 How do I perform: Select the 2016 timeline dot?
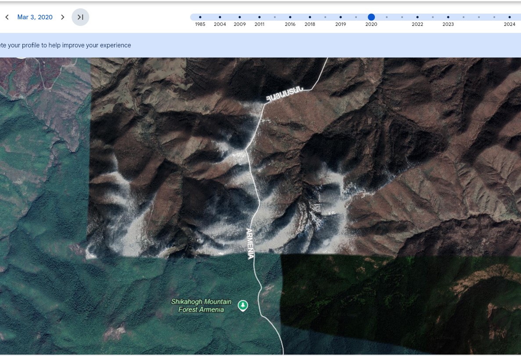pos(290,17)
